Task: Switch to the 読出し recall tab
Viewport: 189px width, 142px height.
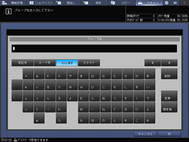Action: pyautogui.click(x=68, y=3)
